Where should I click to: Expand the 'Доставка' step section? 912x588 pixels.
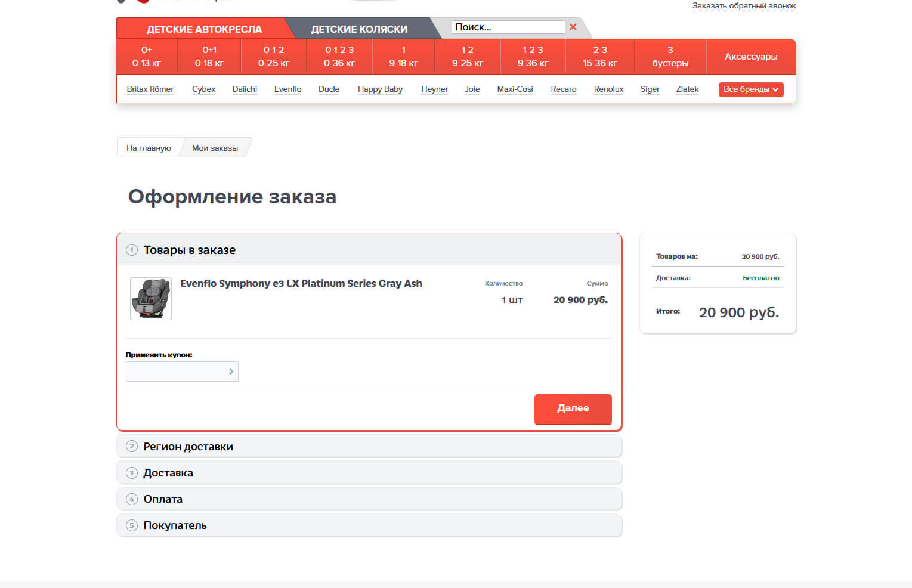[x=168, y=473]
